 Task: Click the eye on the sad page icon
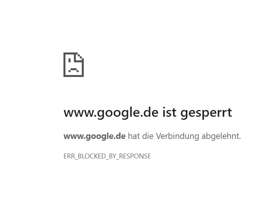pos(69,60)
